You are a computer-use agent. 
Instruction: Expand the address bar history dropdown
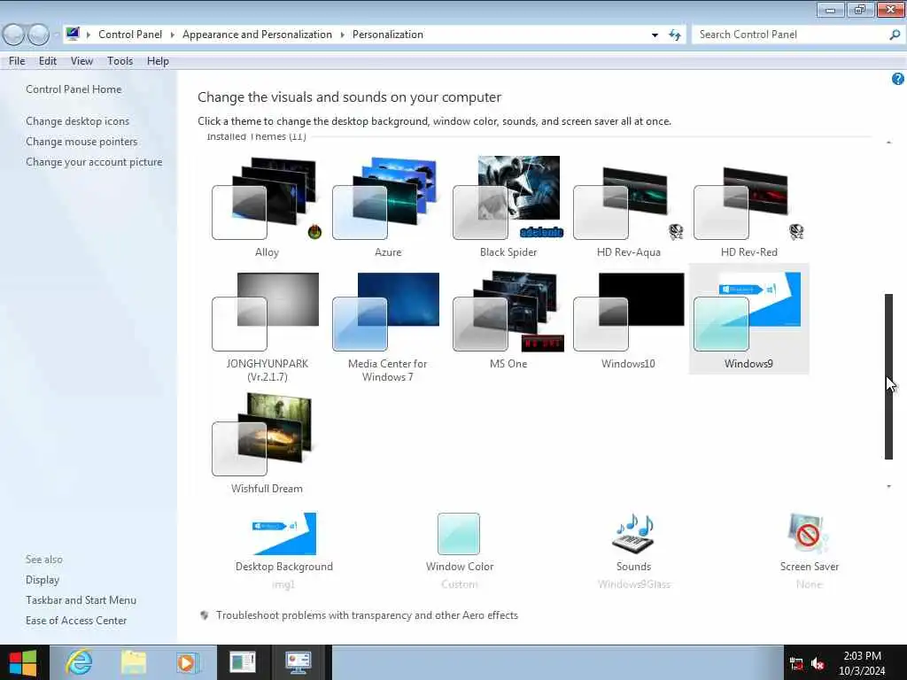(x=655, y=35)
